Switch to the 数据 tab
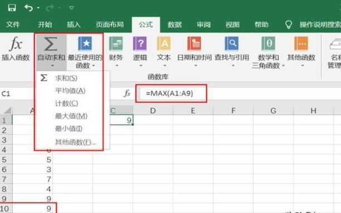 click(x=174, y=24)
